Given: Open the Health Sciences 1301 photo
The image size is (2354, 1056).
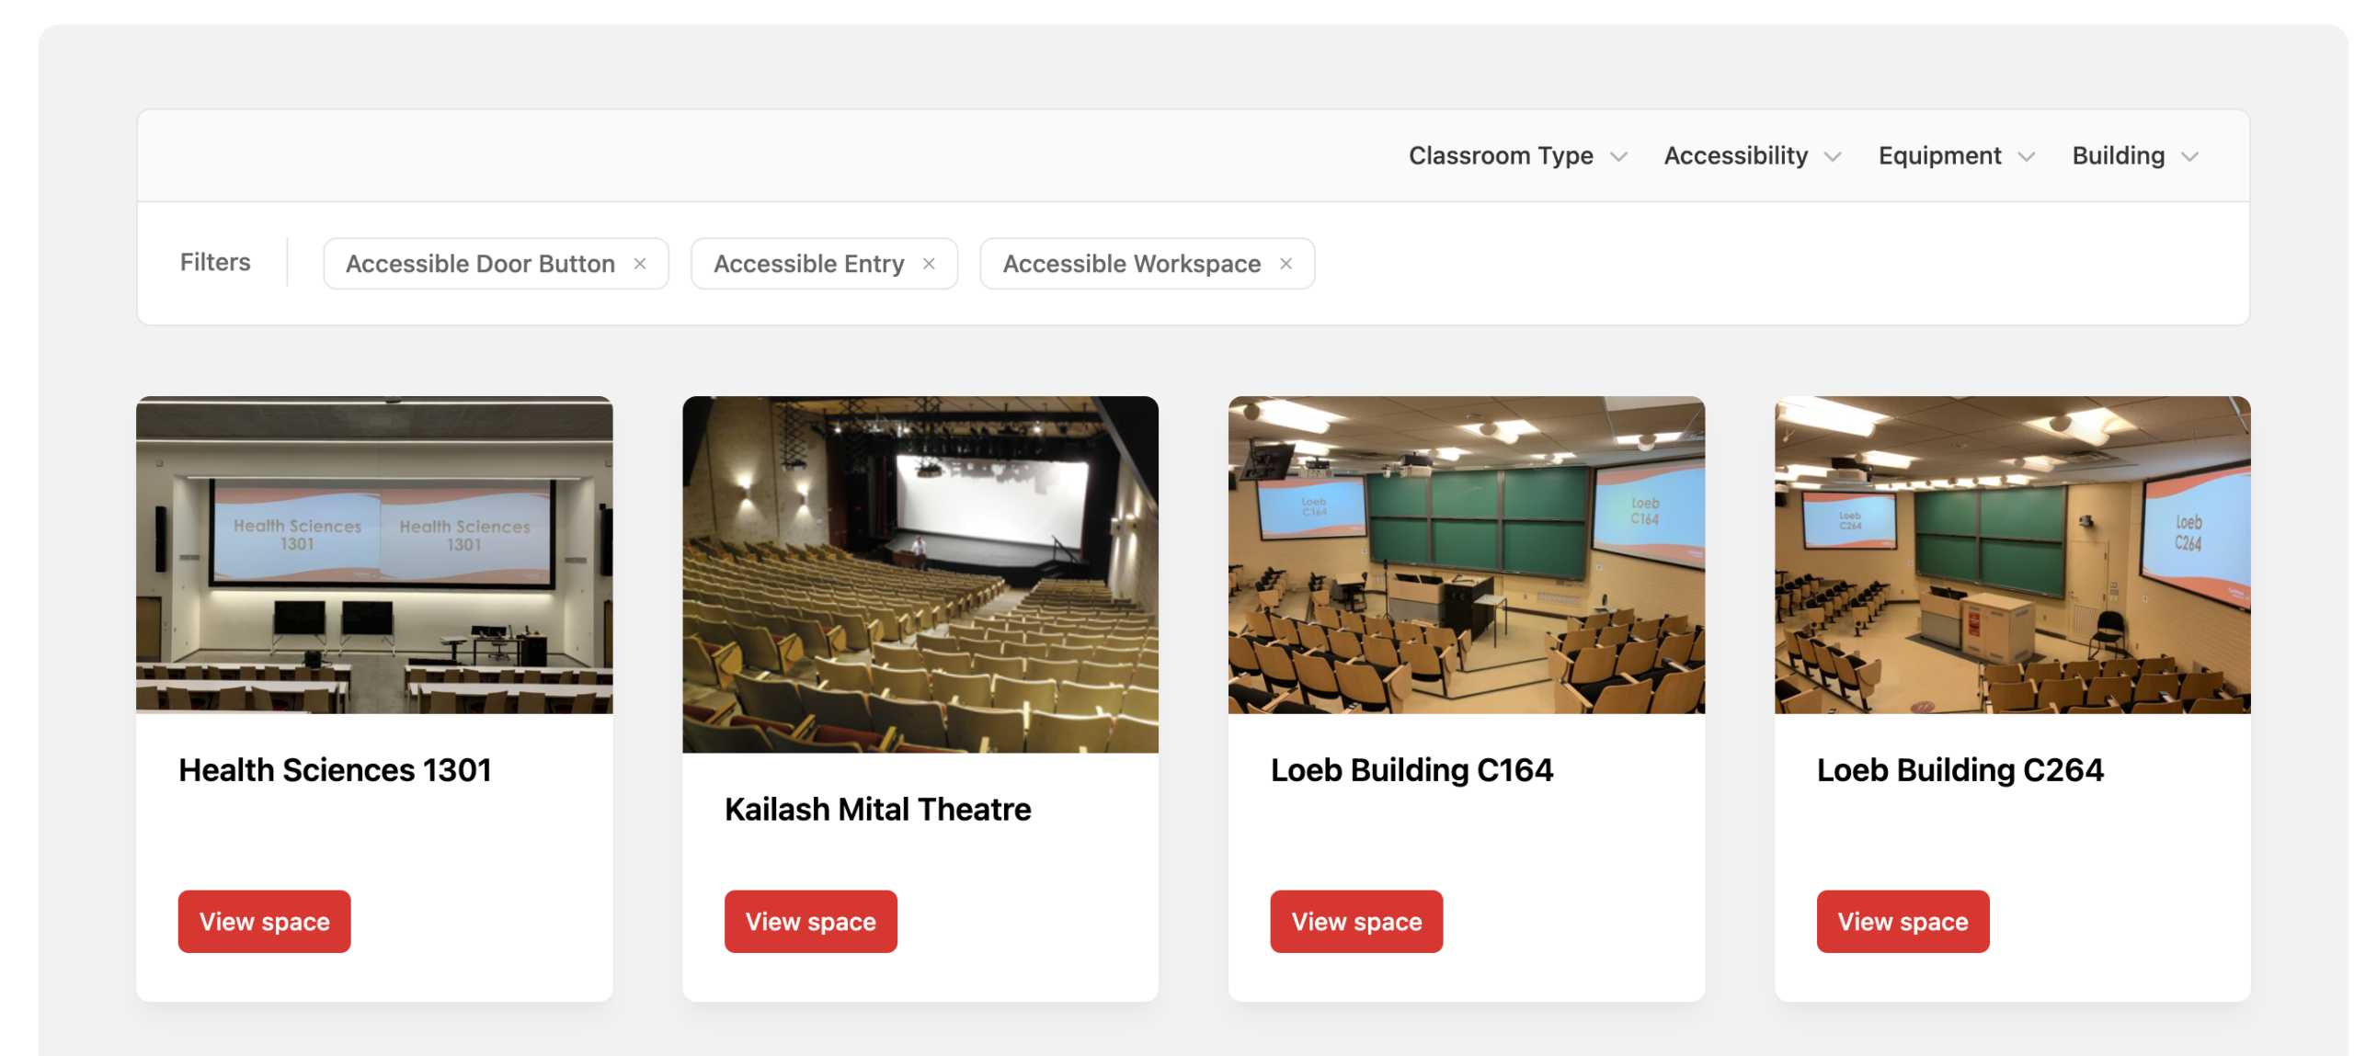Looking at the screenshot, I should 374,555.
